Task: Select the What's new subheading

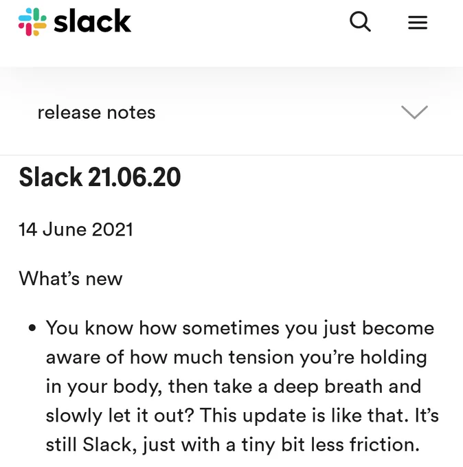Action: 71,278
